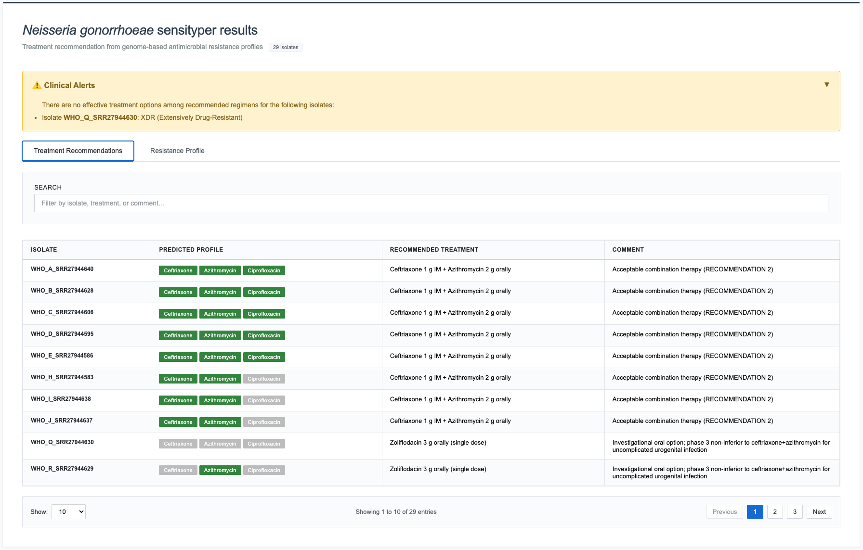This screenshot has width=863, height=550.
Task: Click the Next pagination button
Action: click(x=819, y=512)
